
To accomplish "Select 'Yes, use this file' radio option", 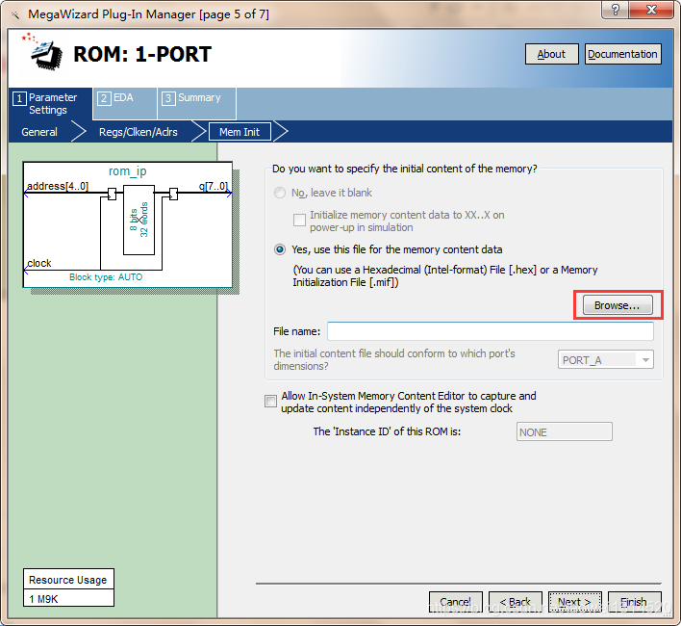I will (280, 249).
